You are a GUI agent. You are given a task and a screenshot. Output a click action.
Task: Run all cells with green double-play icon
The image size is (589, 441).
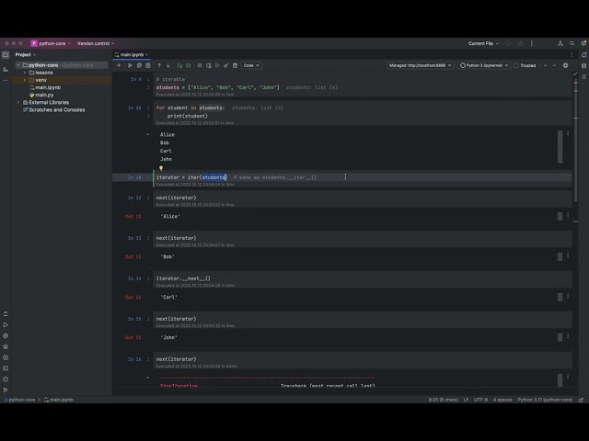coord(217,65)
